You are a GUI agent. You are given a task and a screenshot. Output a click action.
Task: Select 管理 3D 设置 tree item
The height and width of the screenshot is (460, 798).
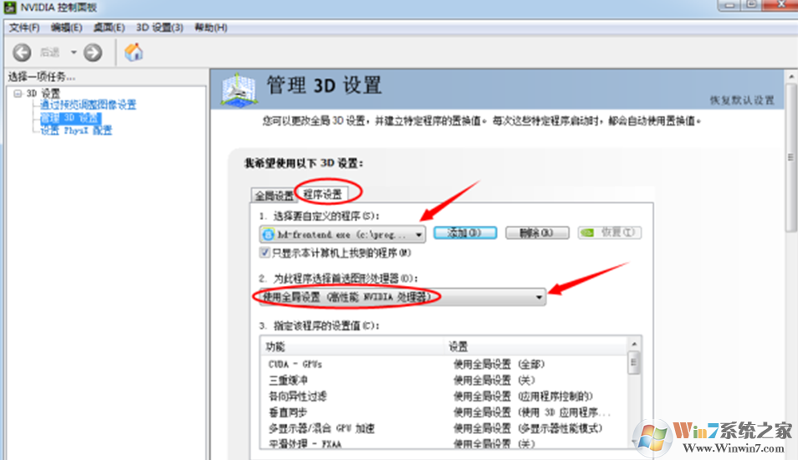tap(70, 118)
